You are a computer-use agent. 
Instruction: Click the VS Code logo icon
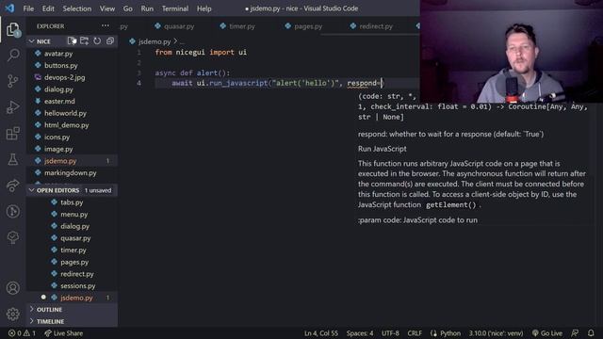point(9,8)
